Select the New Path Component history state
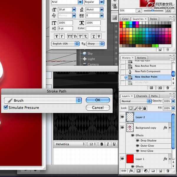Viewport: 177px width, 177px height. (x=147, y=71)
